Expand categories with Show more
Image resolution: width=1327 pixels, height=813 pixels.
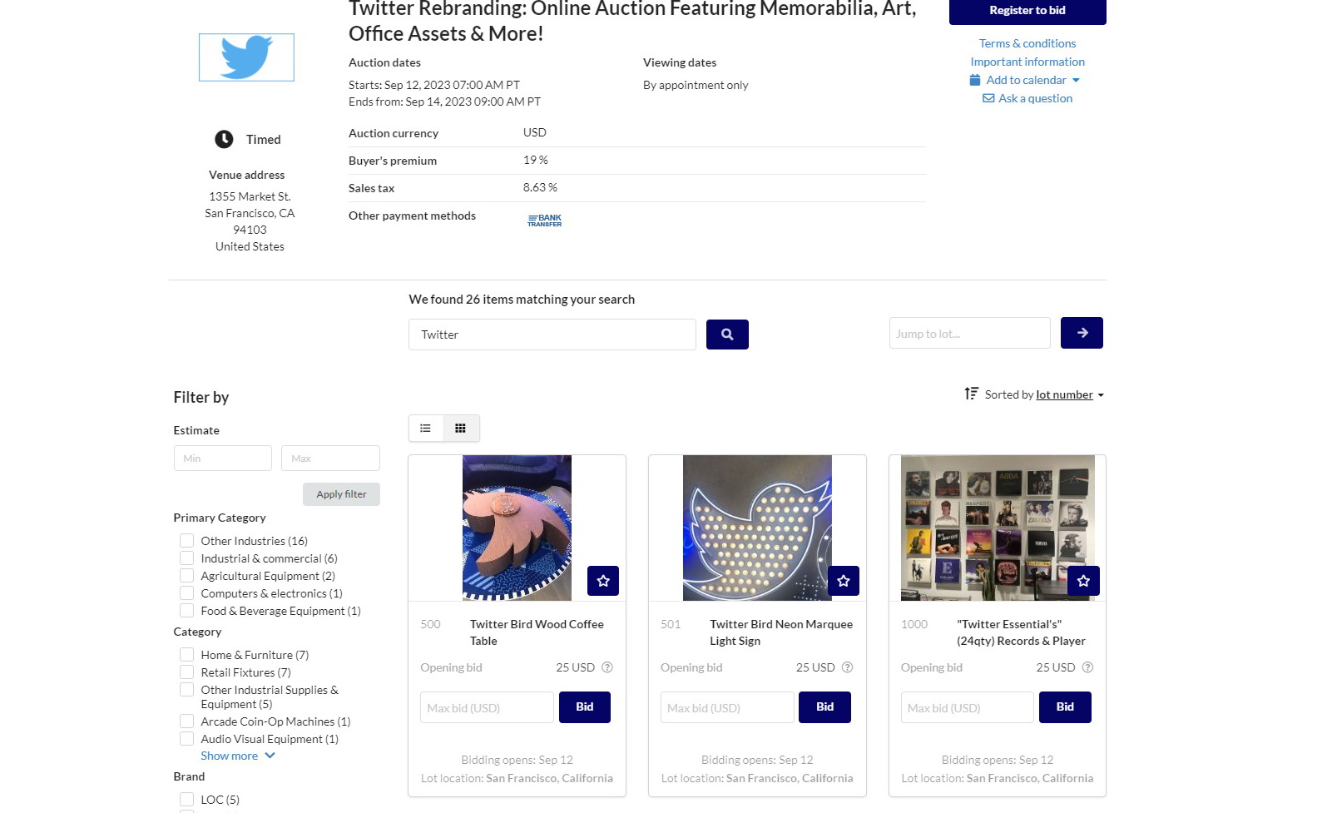click(237, 756)
